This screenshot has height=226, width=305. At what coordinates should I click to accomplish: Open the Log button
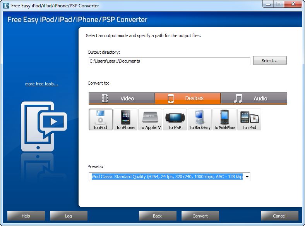(69, 216)
